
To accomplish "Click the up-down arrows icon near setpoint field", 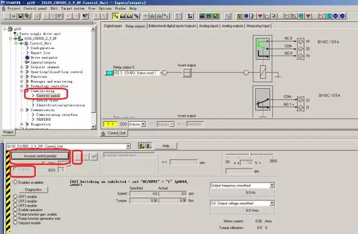I will coord(95,156).
